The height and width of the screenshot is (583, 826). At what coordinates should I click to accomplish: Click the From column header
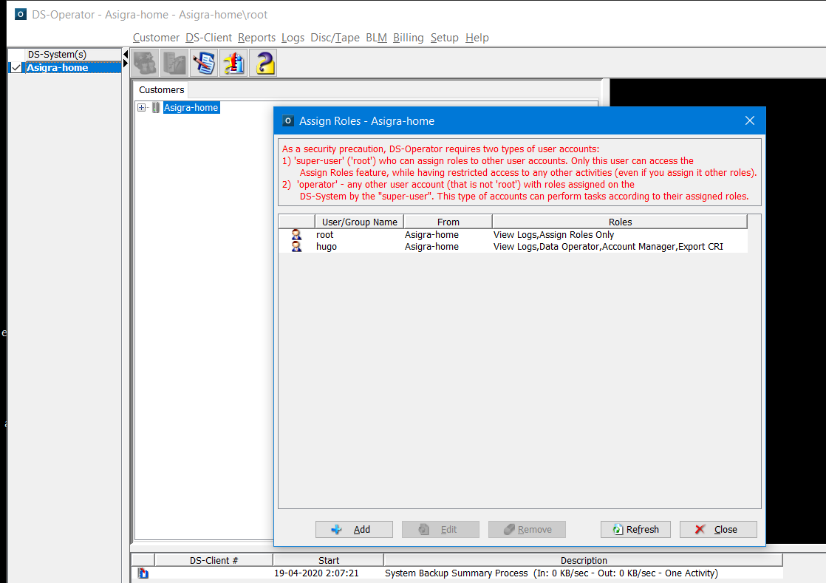(x=448, y=222)
